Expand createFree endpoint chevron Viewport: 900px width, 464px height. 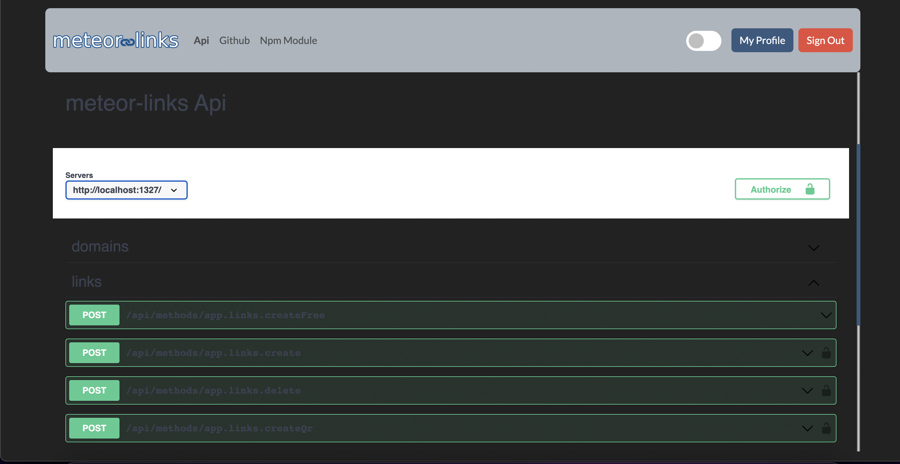[826, 315]
